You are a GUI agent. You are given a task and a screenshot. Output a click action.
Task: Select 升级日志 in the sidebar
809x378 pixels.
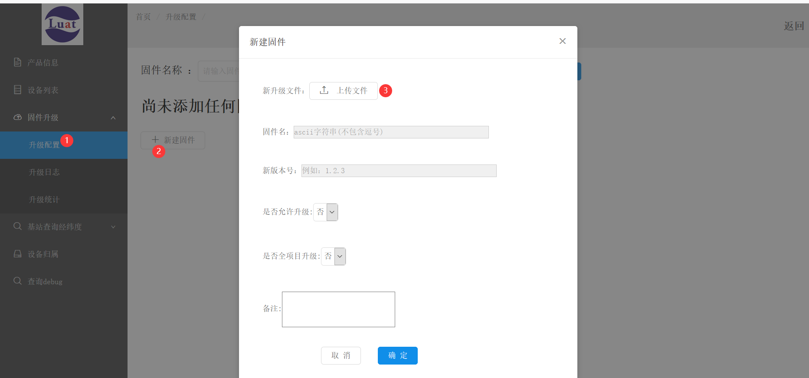[x=64, y=172]
